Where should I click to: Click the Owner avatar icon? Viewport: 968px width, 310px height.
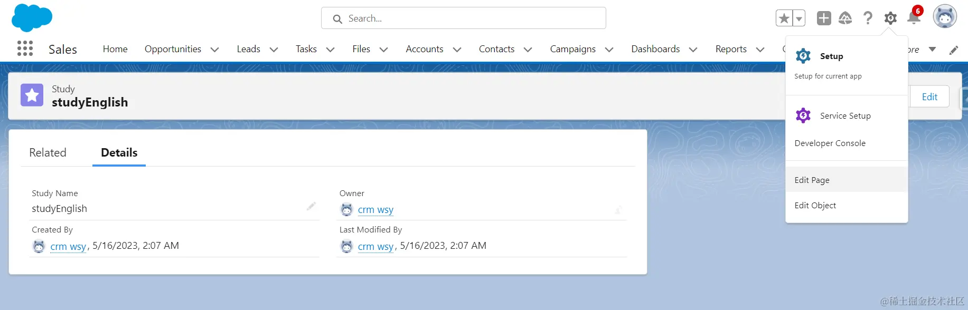(x=346, y=210)
